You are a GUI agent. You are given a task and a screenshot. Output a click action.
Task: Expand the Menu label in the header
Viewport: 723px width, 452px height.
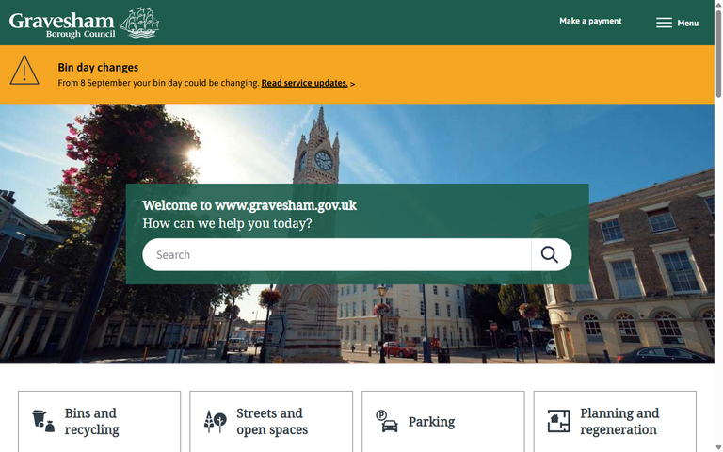[687, 24]
